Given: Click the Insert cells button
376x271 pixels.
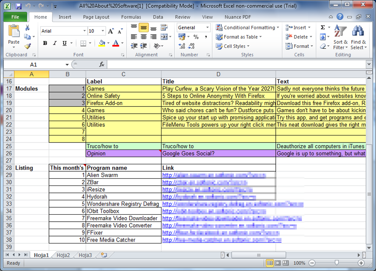Looking at the screenshot, I should pos(298,28).
